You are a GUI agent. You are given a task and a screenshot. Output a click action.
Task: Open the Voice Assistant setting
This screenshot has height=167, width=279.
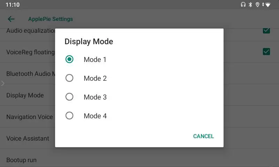[28, 138]
